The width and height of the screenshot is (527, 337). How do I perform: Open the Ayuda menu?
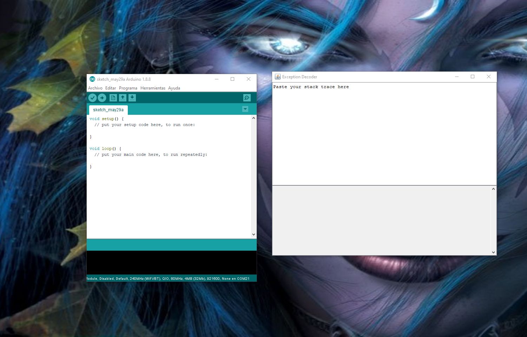coord(174,88)
